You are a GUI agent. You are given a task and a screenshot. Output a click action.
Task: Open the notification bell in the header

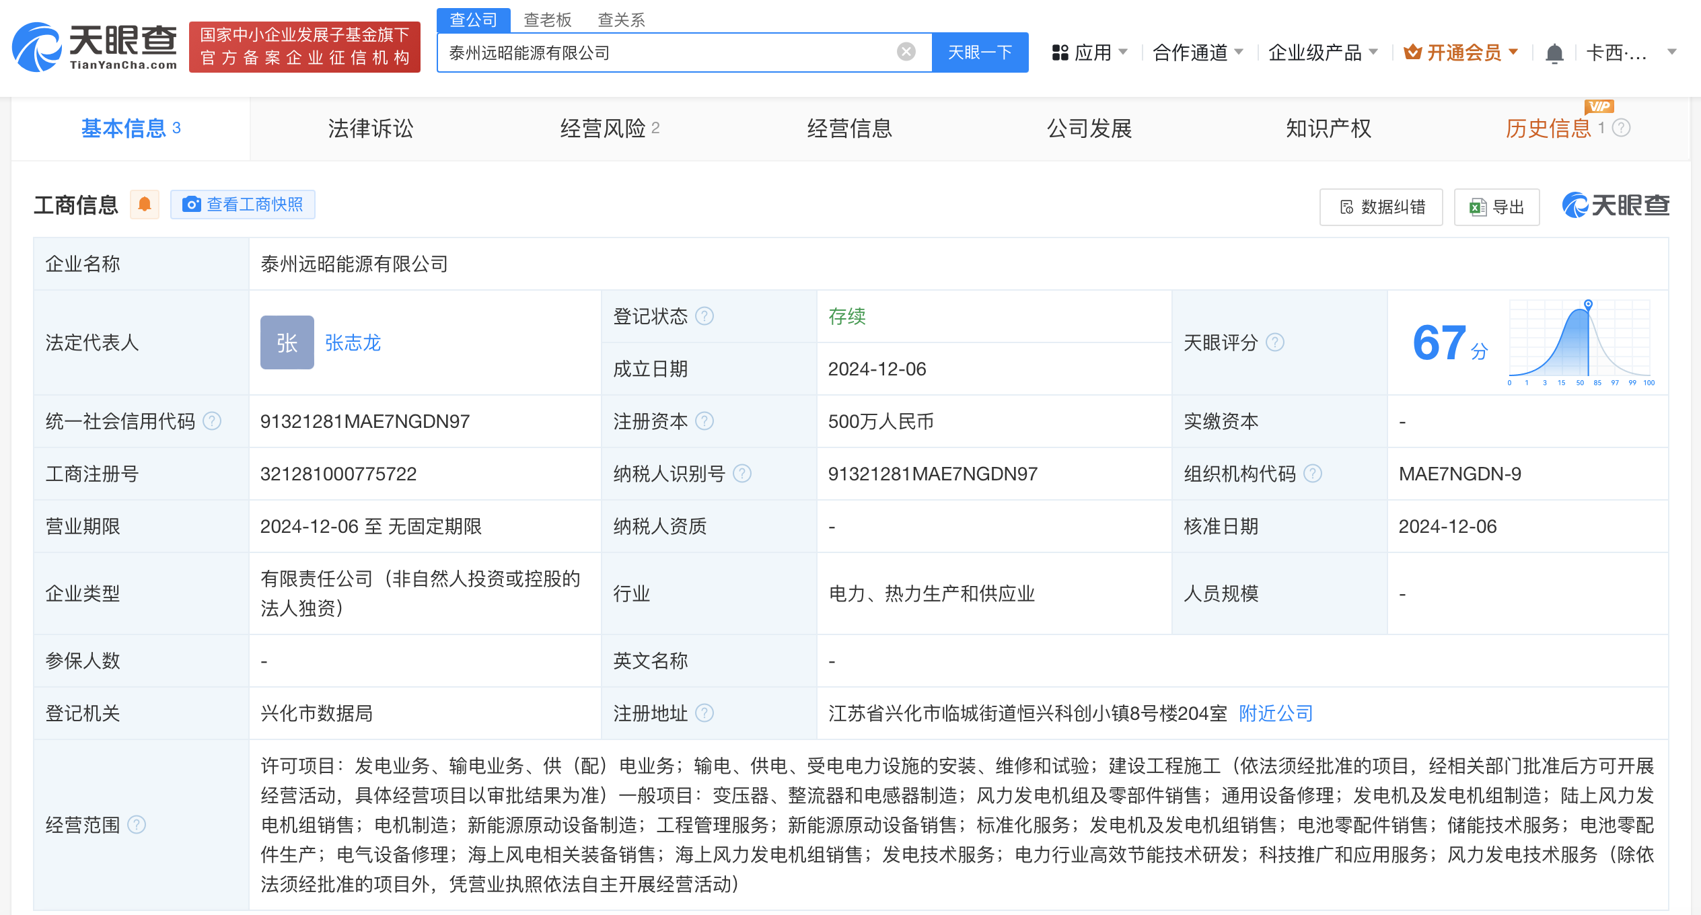tap(1554, 52)
